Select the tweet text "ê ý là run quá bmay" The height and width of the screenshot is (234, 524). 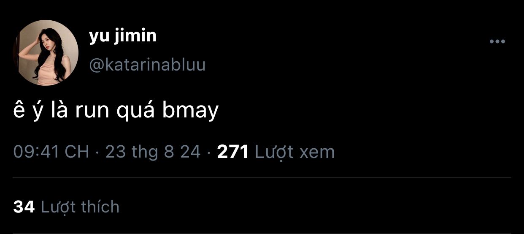point(116,111)
